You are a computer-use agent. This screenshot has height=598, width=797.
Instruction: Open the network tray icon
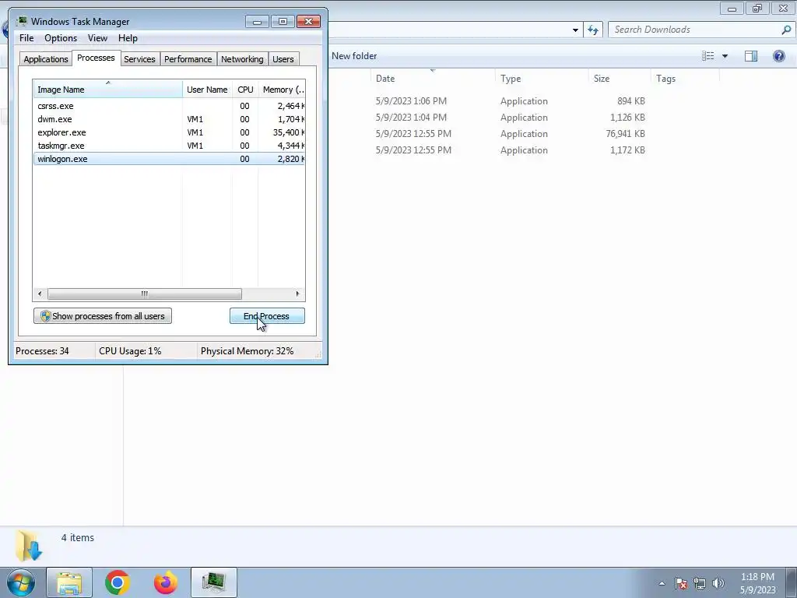[x=700, y=583]
